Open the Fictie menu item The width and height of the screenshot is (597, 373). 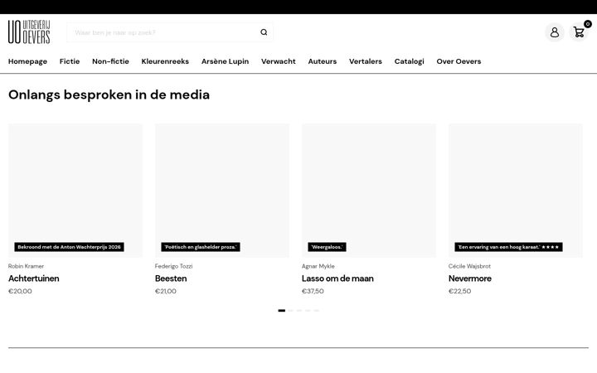(x=70, y=61)
